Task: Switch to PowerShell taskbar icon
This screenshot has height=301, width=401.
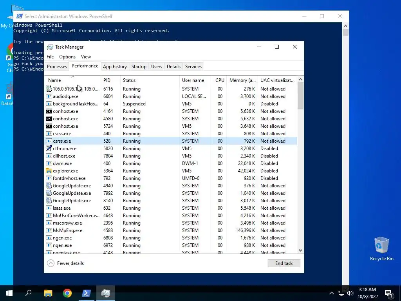Action: [x=87, y=293]
